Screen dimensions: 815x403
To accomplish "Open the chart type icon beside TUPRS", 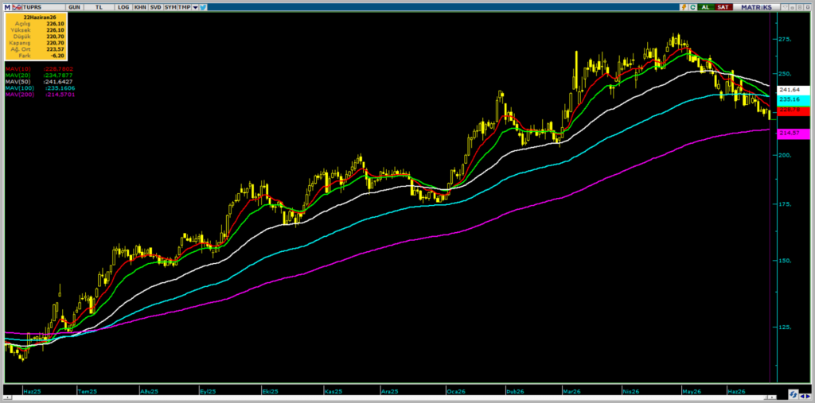I will (17, 7).
